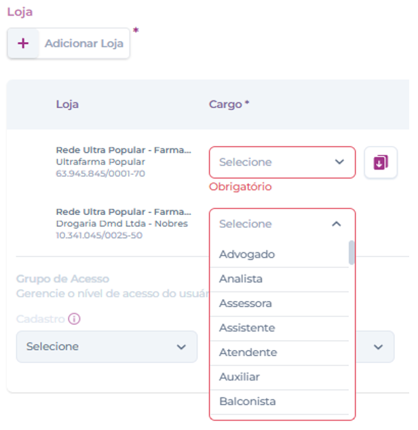Click the copy-down icon beside the first Cargo
This screenshot has height=430, width=418.
[x=381, y=163]
